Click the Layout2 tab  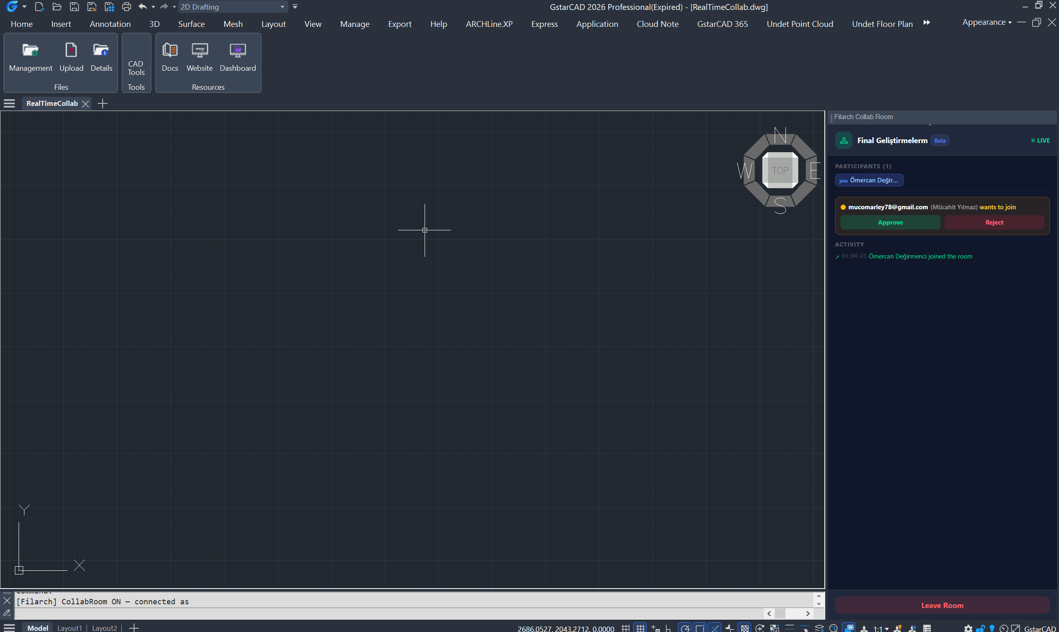(x=104, y=628)
